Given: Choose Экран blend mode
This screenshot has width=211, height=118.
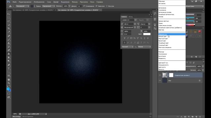Looking at the screenshot, I should [x=172, y=23].
